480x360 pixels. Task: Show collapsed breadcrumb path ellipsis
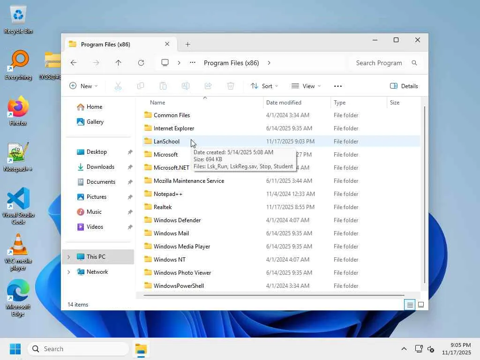tap(192, 63)
